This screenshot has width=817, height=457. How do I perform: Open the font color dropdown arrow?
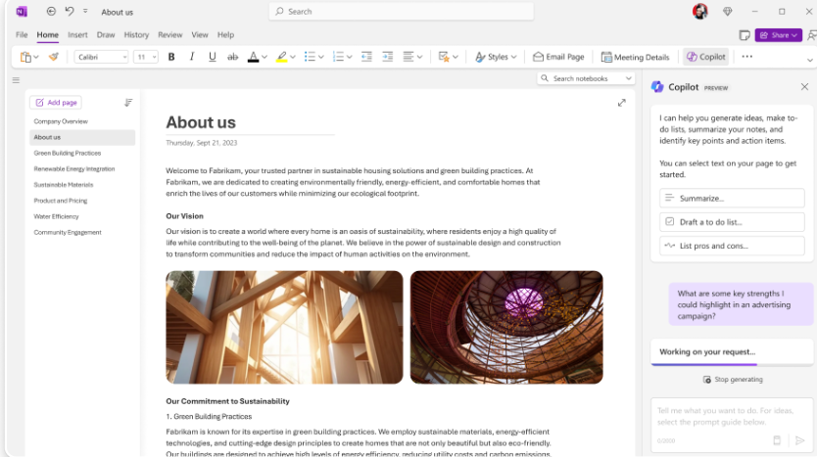click(x=264, y=57)
